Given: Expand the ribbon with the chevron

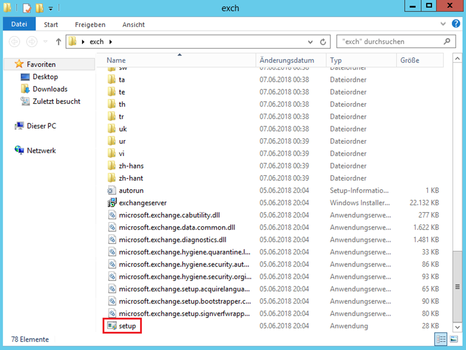Looking at the screenshot, I should click(443, 24).
